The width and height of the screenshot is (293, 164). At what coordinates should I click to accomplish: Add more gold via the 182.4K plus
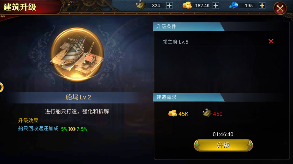[x=216, y=6]
